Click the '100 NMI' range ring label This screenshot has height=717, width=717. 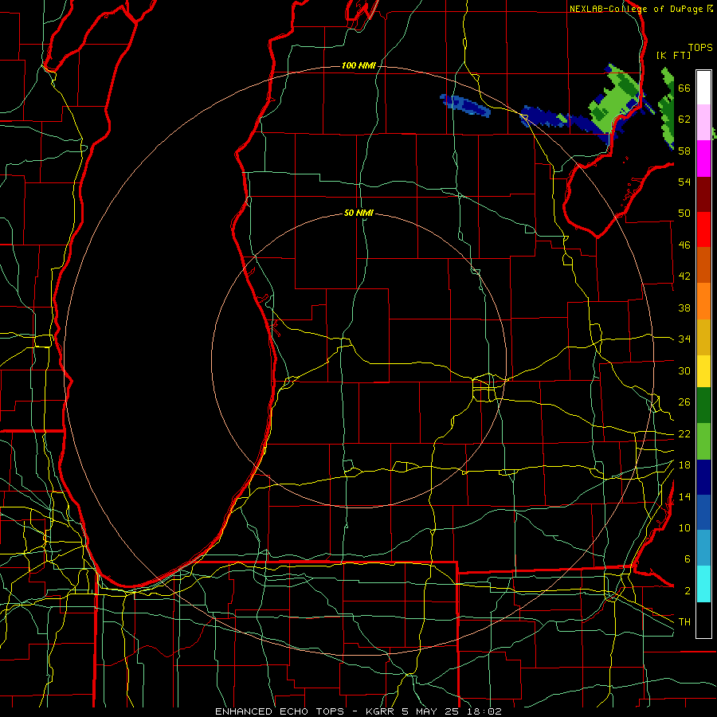358,66
